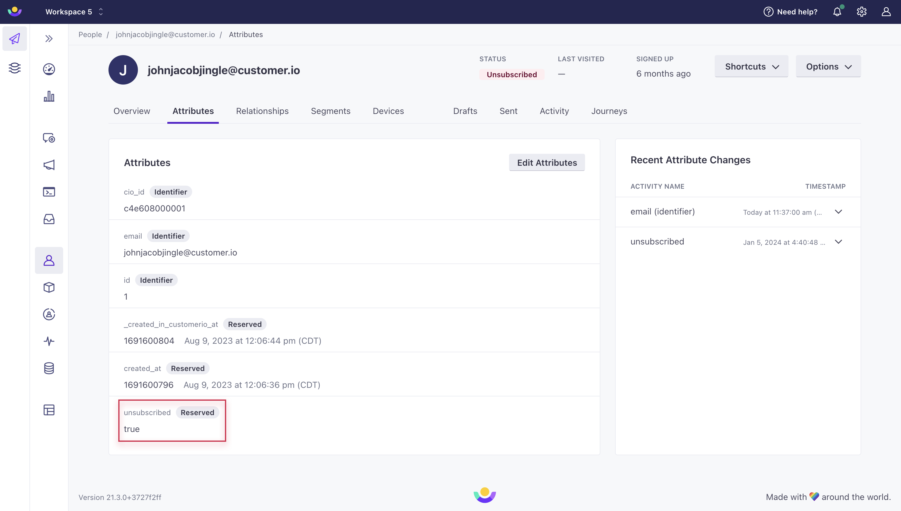Select the People icon in sidebar

click(x=49, y=260)
